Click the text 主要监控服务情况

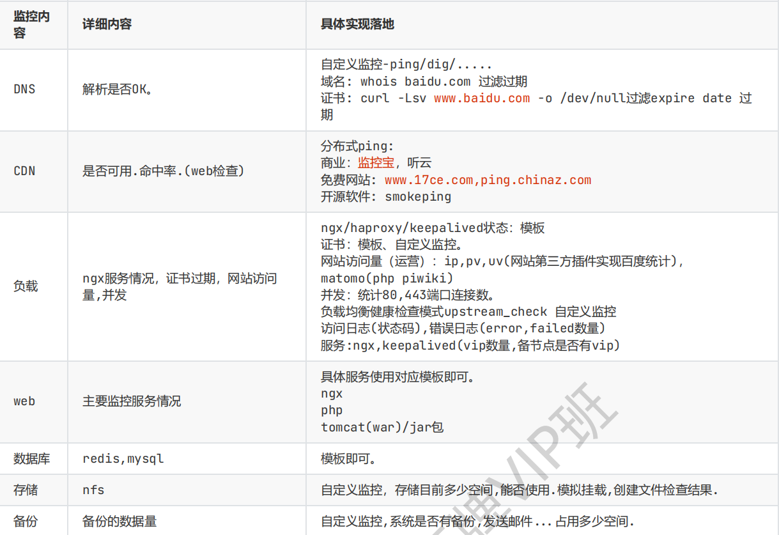[x=132, y=401]
